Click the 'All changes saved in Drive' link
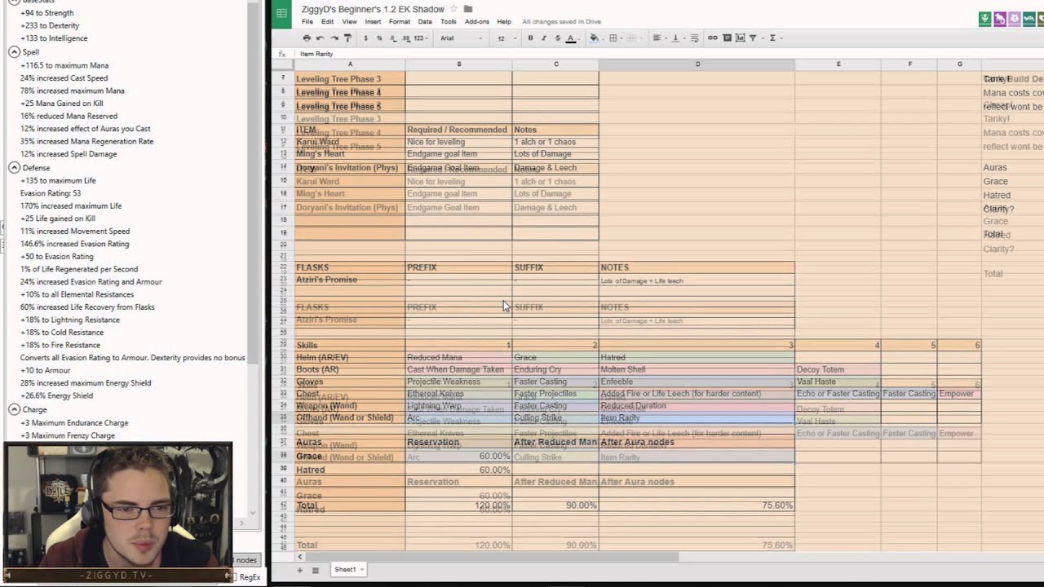 561,22
